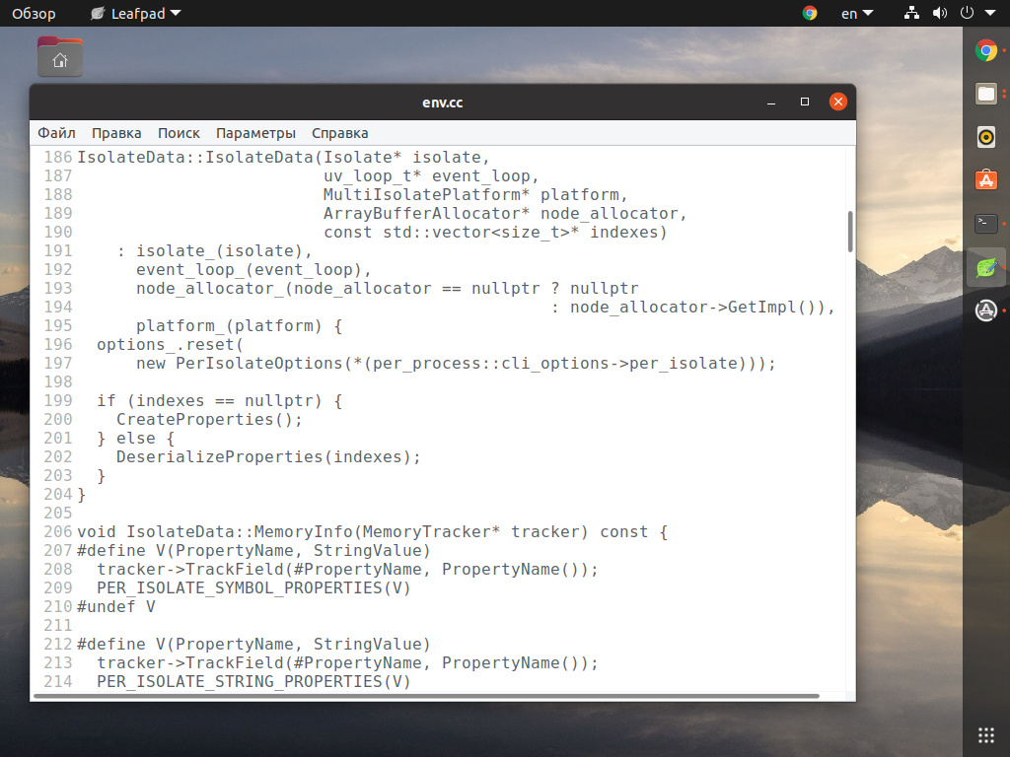This screenshot has height=757, width=1010.
Task: Click Chrome icon in top panel tray
Action: (x=810, y=13)
